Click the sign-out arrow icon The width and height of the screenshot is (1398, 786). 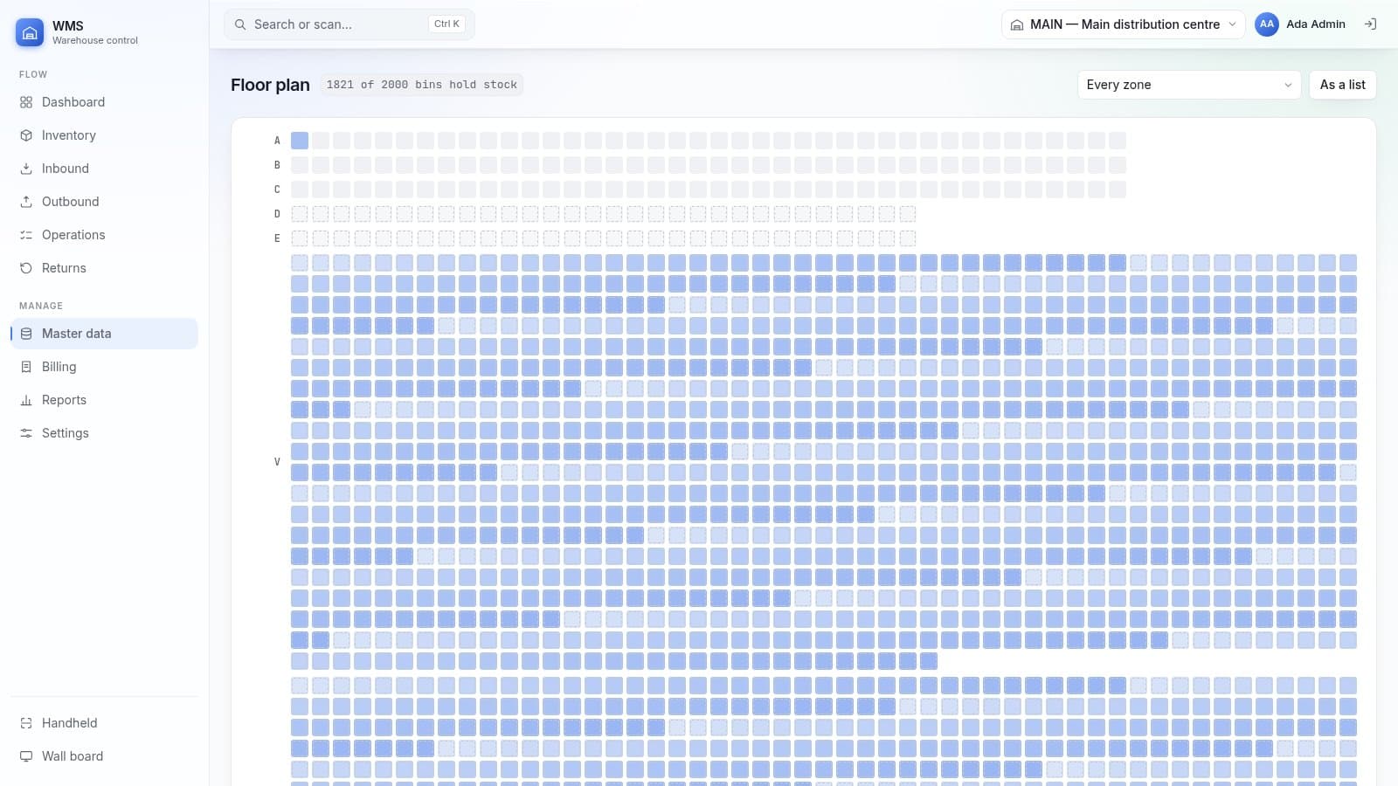(x=1370, y=24)
